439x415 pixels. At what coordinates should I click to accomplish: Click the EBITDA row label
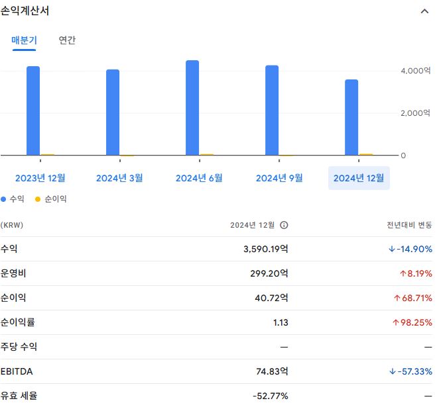coord(17,371)
